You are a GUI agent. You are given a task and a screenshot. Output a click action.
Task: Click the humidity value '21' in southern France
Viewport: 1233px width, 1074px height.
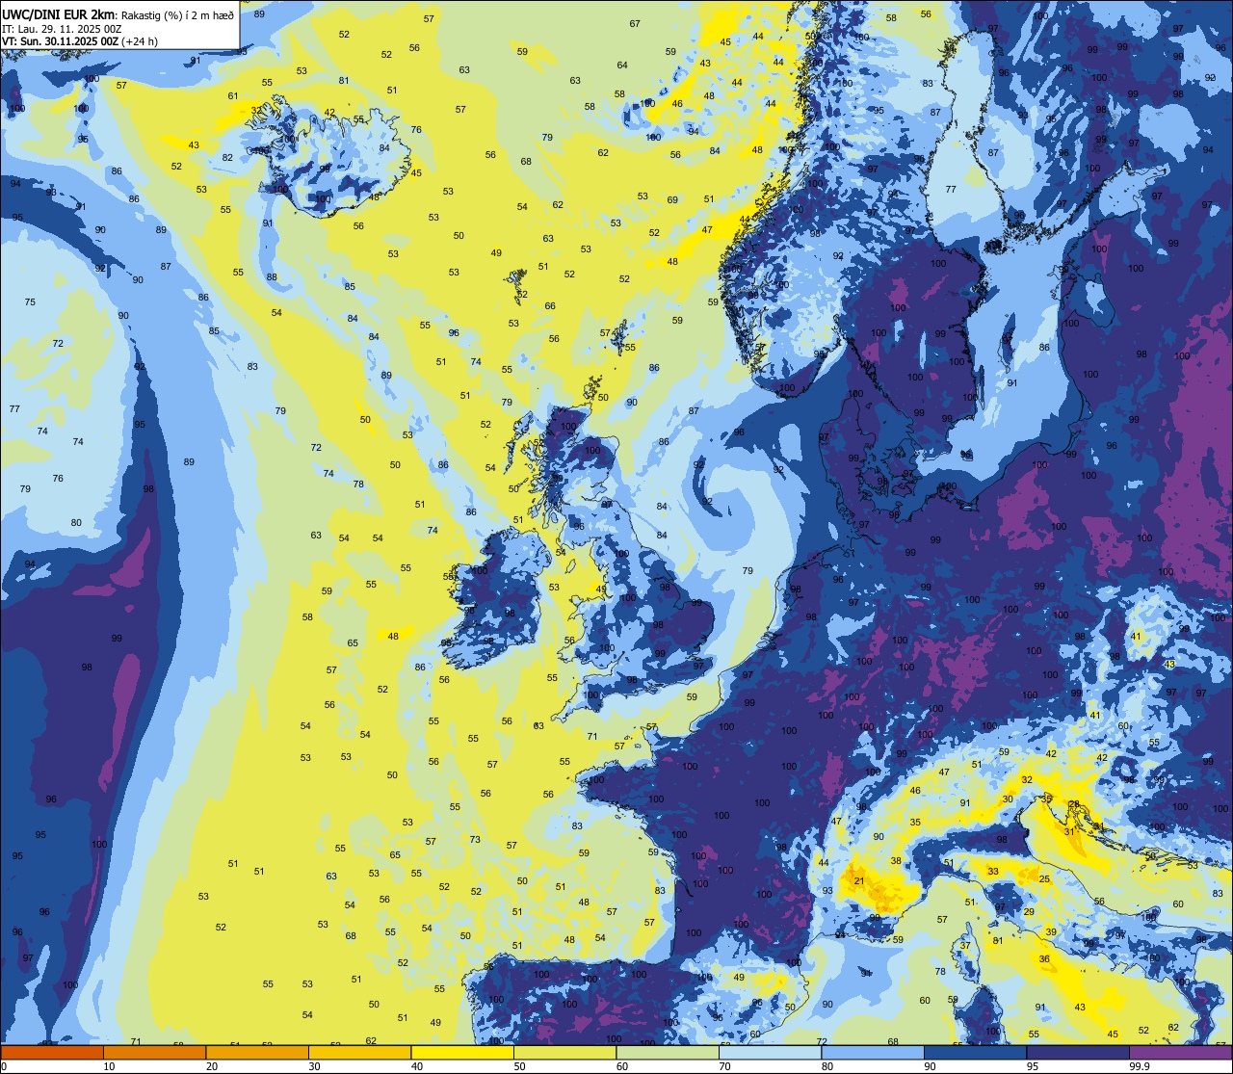click(x=859, y=881)
